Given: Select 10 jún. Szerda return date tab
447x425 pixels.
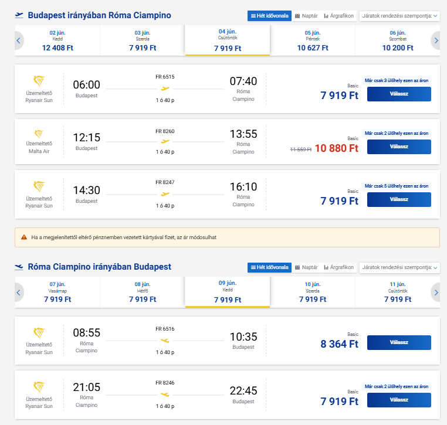Looking at the screenshot, I should pyautogui.click(x=313, y=292).
